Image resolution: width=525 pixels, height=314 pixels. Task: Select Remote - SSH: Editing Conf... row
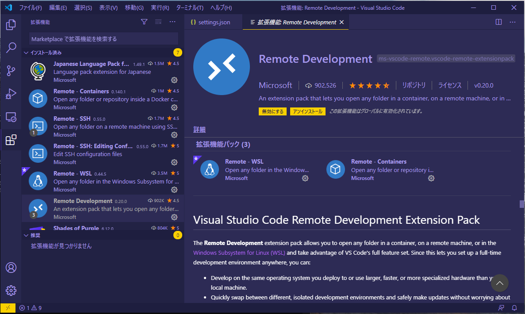click(103, 154)
